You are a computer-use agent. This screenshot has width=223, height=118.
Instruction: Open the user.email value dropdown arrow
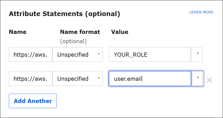pyautogui.click(x=198, y=78)
